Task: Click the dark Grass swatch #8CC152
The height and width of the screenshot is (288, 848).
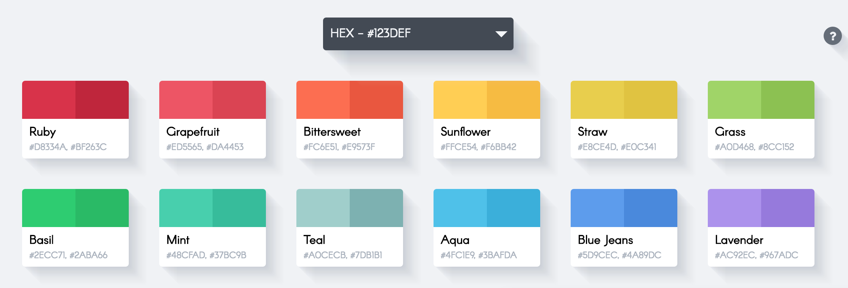Action: click(x=788, y=100)
